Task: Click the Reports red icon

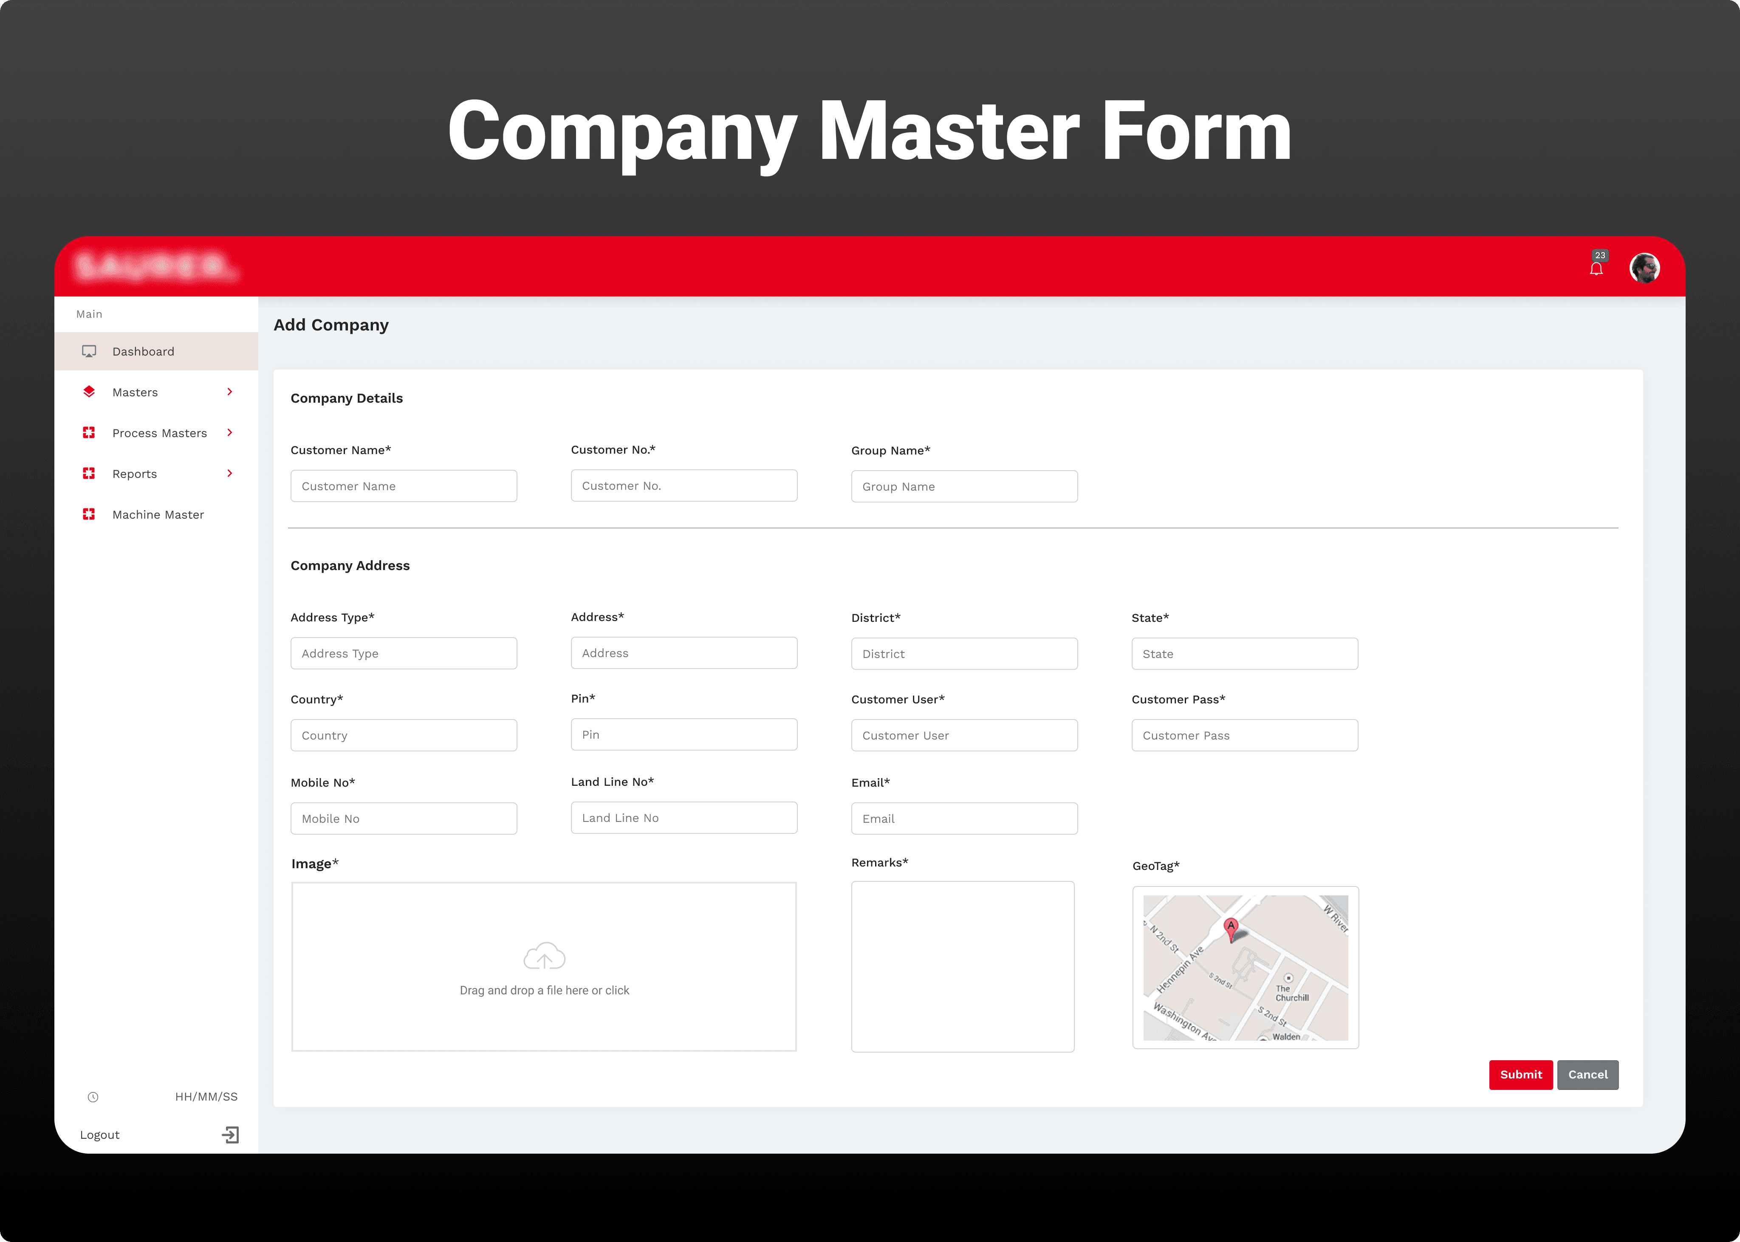Action: [90, 474]
